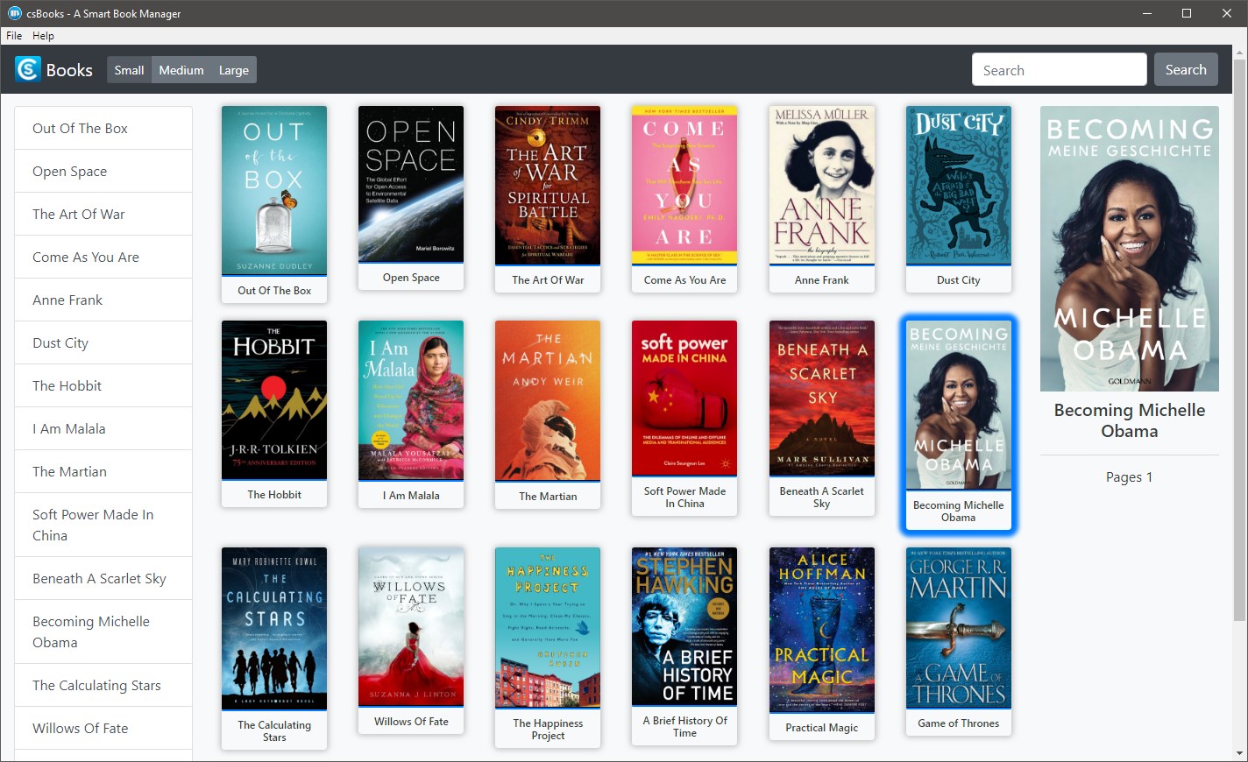This screenshot has height=762, width=1248.
Task: Select Open Space in sidebar list
Action: (x=103, y=171)
